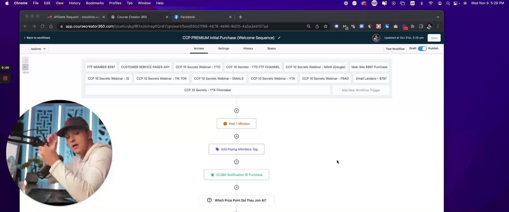Open the Wait 1 Minutes step
This screenshot has width=509, height=212.
[236, 124]
